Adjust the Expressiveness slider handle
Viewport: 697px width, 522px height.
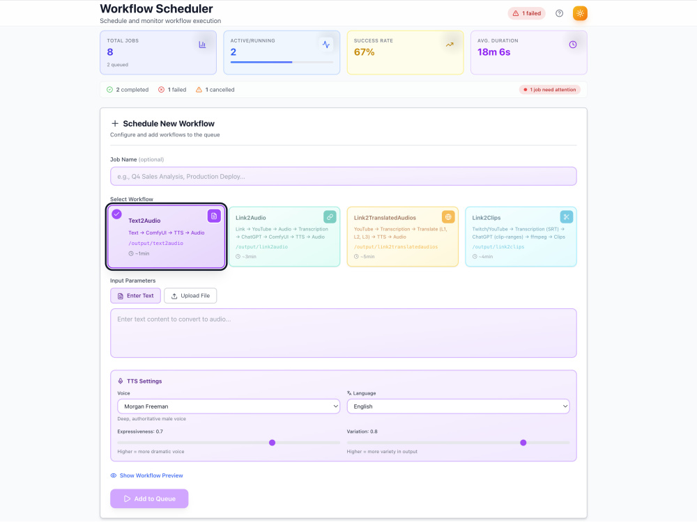click(x=272, y=443)
